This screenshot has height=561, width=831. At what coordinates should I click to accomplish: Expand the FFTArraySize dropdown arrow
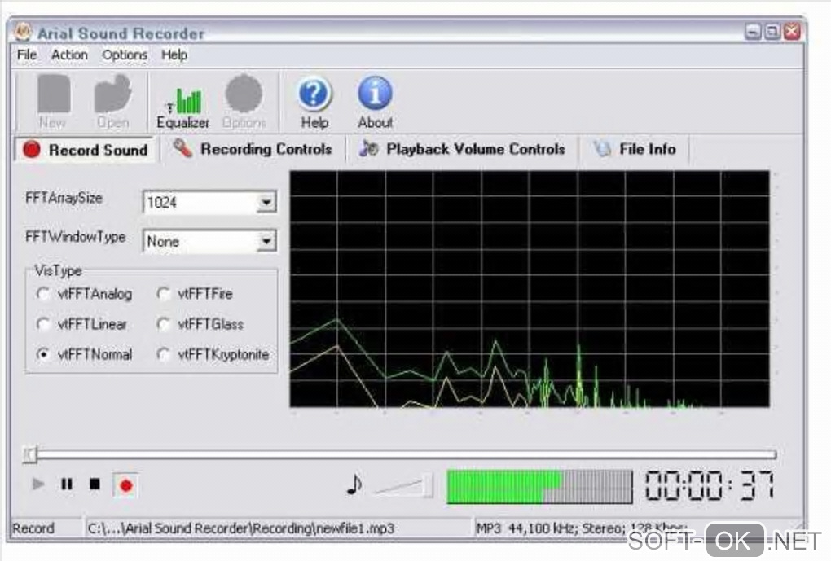(x=266, y=203)
